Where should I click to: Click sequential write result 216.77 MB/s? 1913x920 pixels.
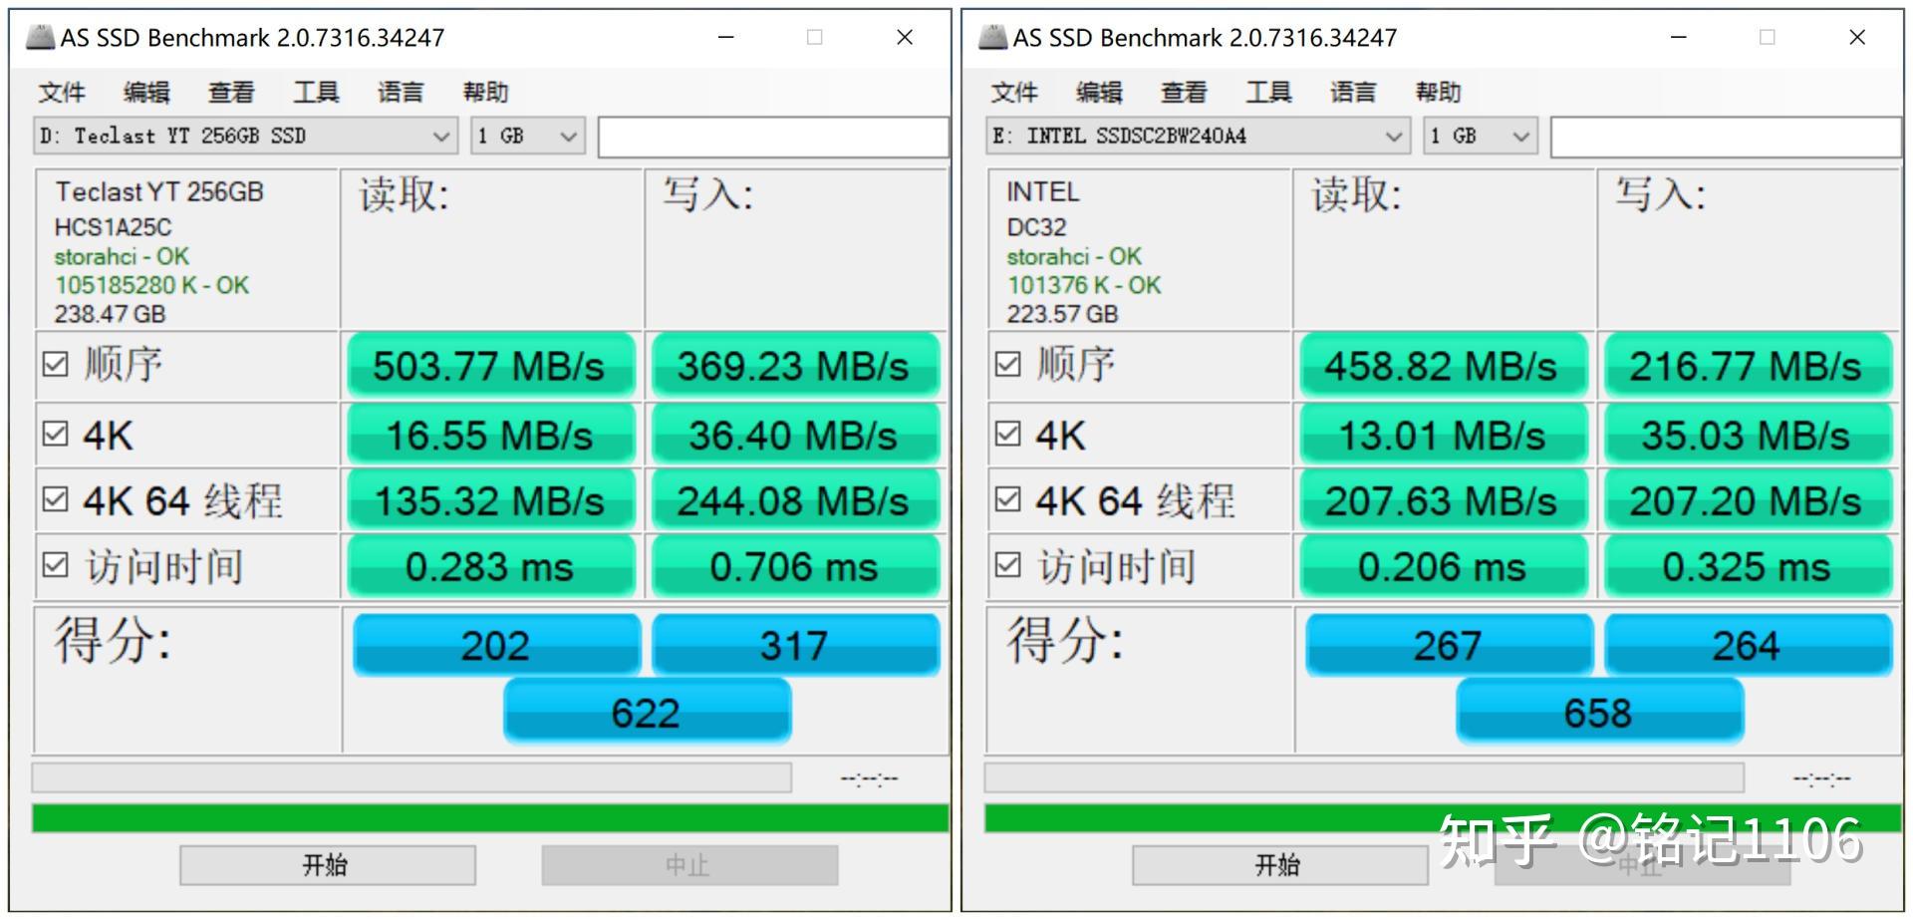click(x=1748, y=366)
